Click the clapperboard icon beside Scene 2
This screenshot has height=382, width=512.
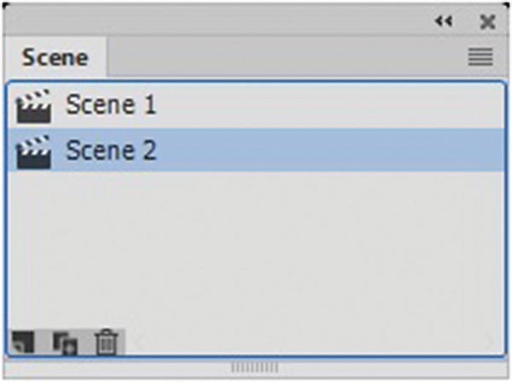tap(34, 151)
